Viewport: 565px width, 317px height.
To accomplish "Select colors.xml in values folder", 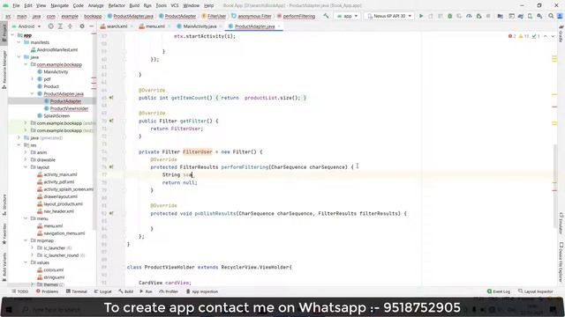I will pos(50,270).
